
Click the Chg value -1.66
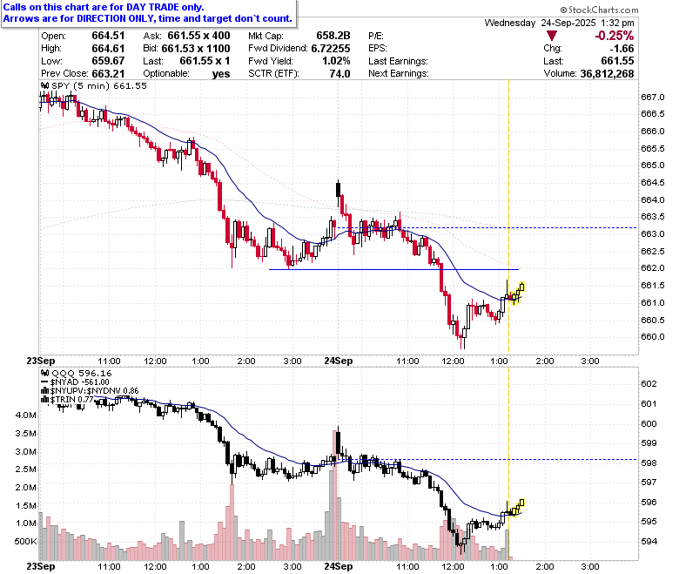pyautogui.click(x=622, y=49)
